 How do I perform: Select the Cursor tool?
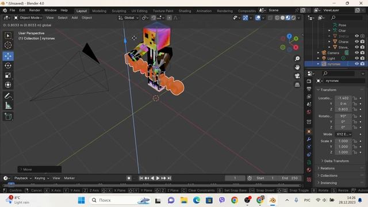pos(8,45)
